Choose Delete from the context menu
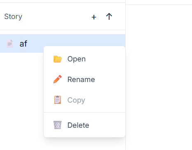 (84, 125)
